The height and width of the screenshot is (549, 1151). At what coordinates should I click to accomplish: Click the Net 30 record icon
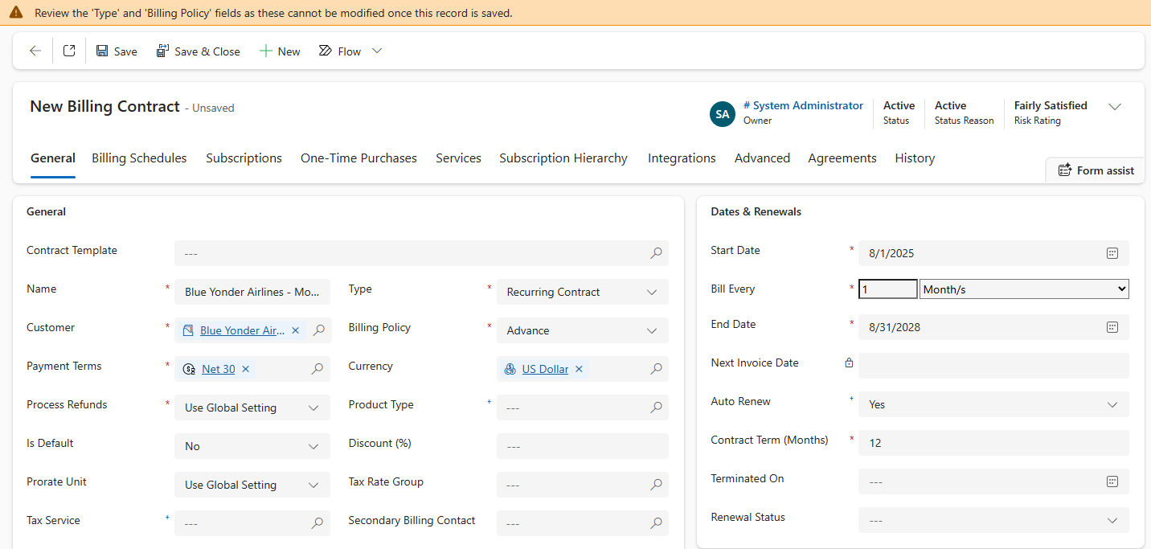(190, 369)
